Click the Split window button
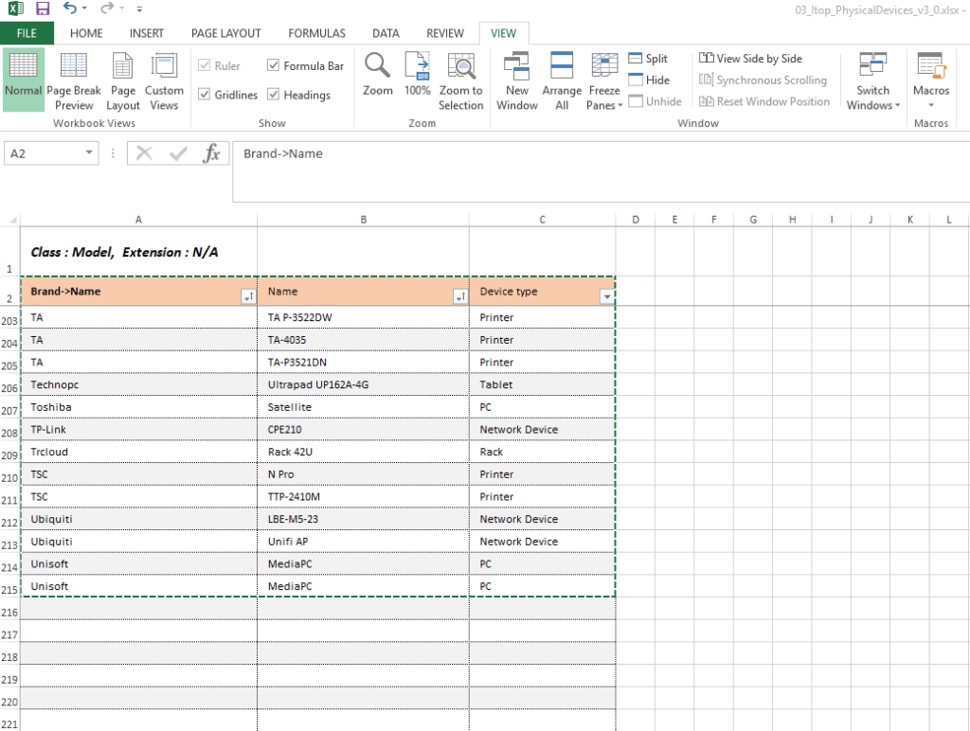The width and height of the screenshot is (970, 731). [x=648, y=59]
